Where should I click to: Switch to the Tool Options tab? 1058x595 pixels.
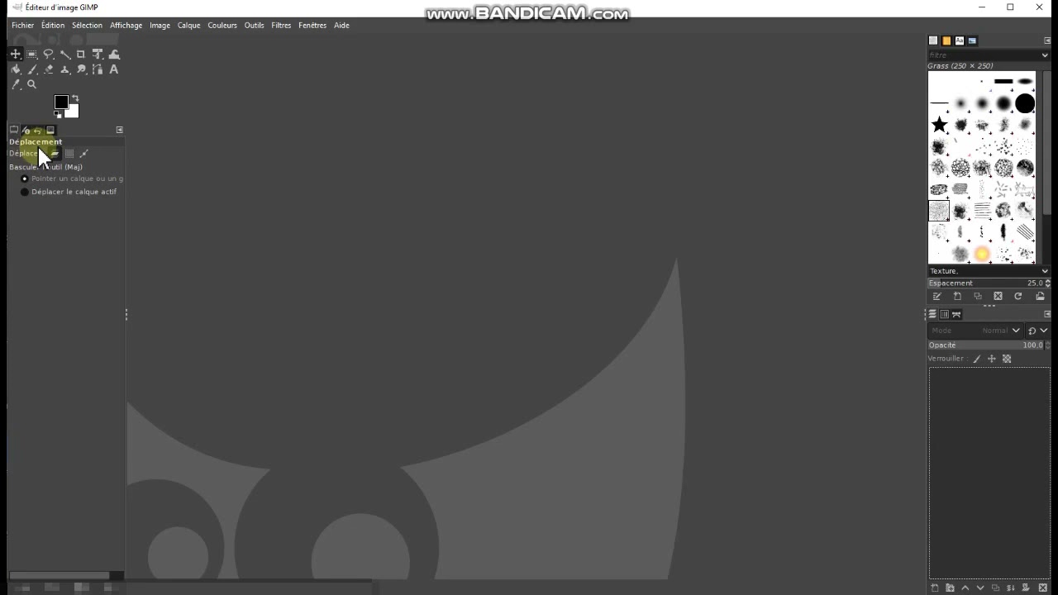[14, 130]
